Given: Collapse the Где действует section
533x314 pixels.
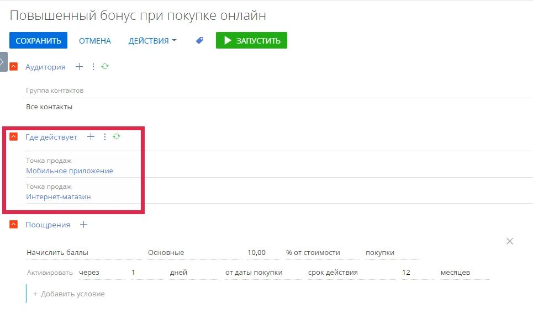Looking at the screenshot, I should 14,137.
